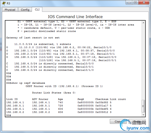This screenshot has width=151, height=133.
Task: Click the 'Checksum' column header
Action: pyautogui.click(x=102, y=99)
